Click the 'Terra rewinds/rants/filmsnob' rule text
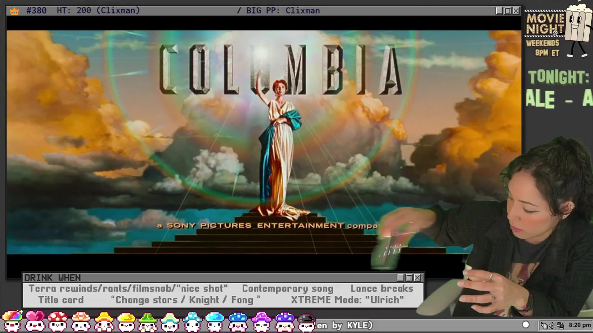The height and width of the screenshot is (333, 593). click(x=128, y=289)
